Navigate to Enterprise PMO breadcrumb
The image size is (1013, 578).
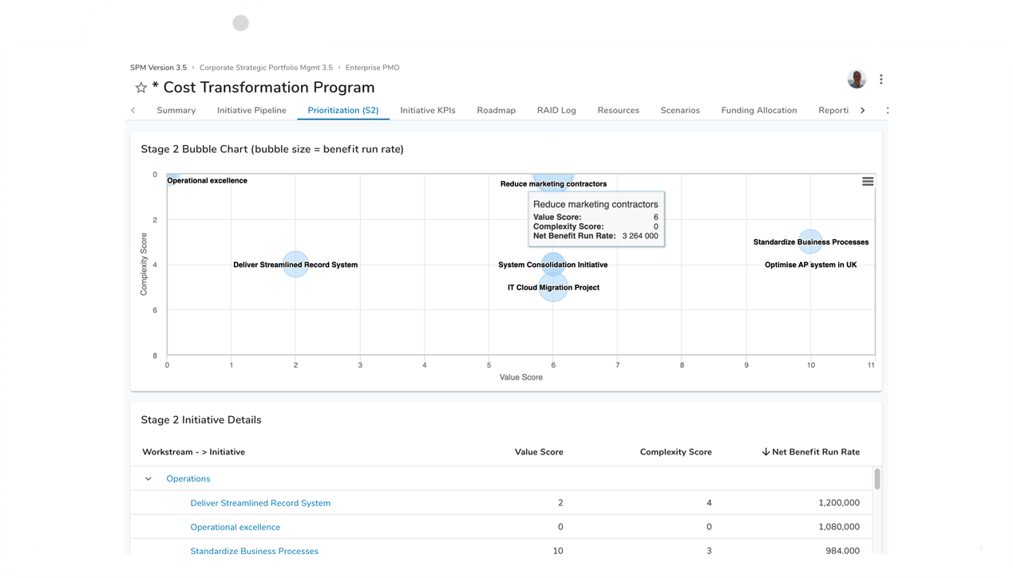pos(372,68)
